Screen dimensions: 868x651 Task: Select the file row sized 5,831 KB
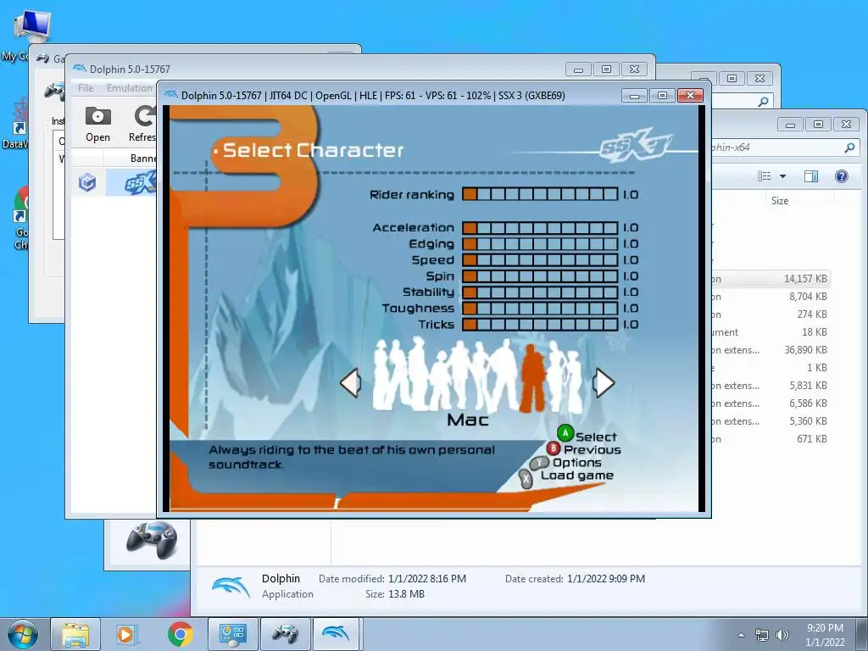click(x=771, y=386)
